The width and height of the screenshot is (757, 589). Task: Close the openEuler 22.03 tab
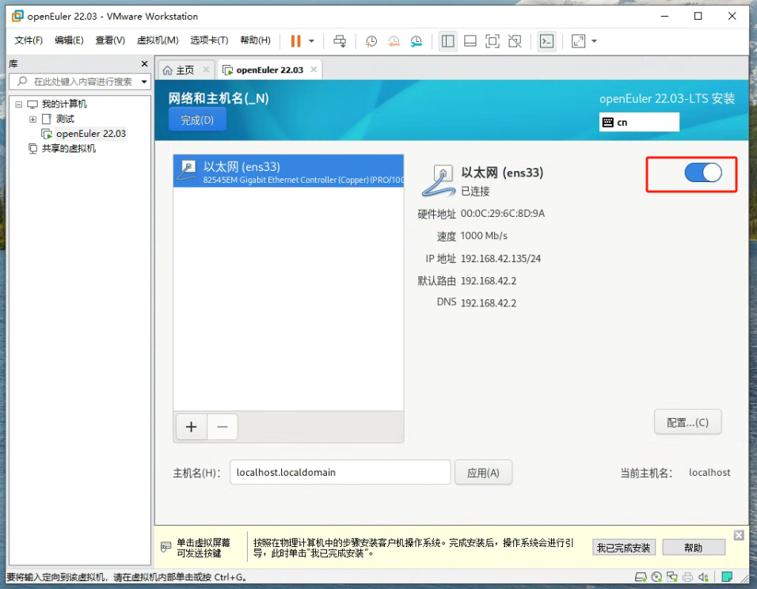pos(314,70)
